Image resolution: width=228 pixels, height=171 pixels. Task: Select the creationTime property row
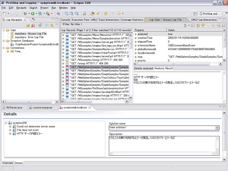[178, 38]
